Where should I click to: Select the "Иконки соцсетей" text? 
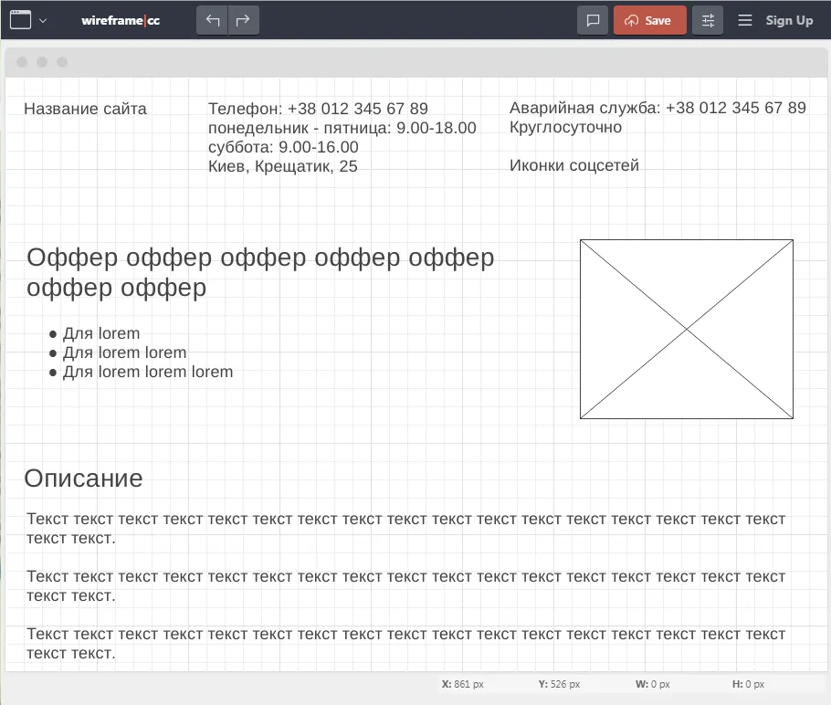pyautogui.click(x=573, y=165)
